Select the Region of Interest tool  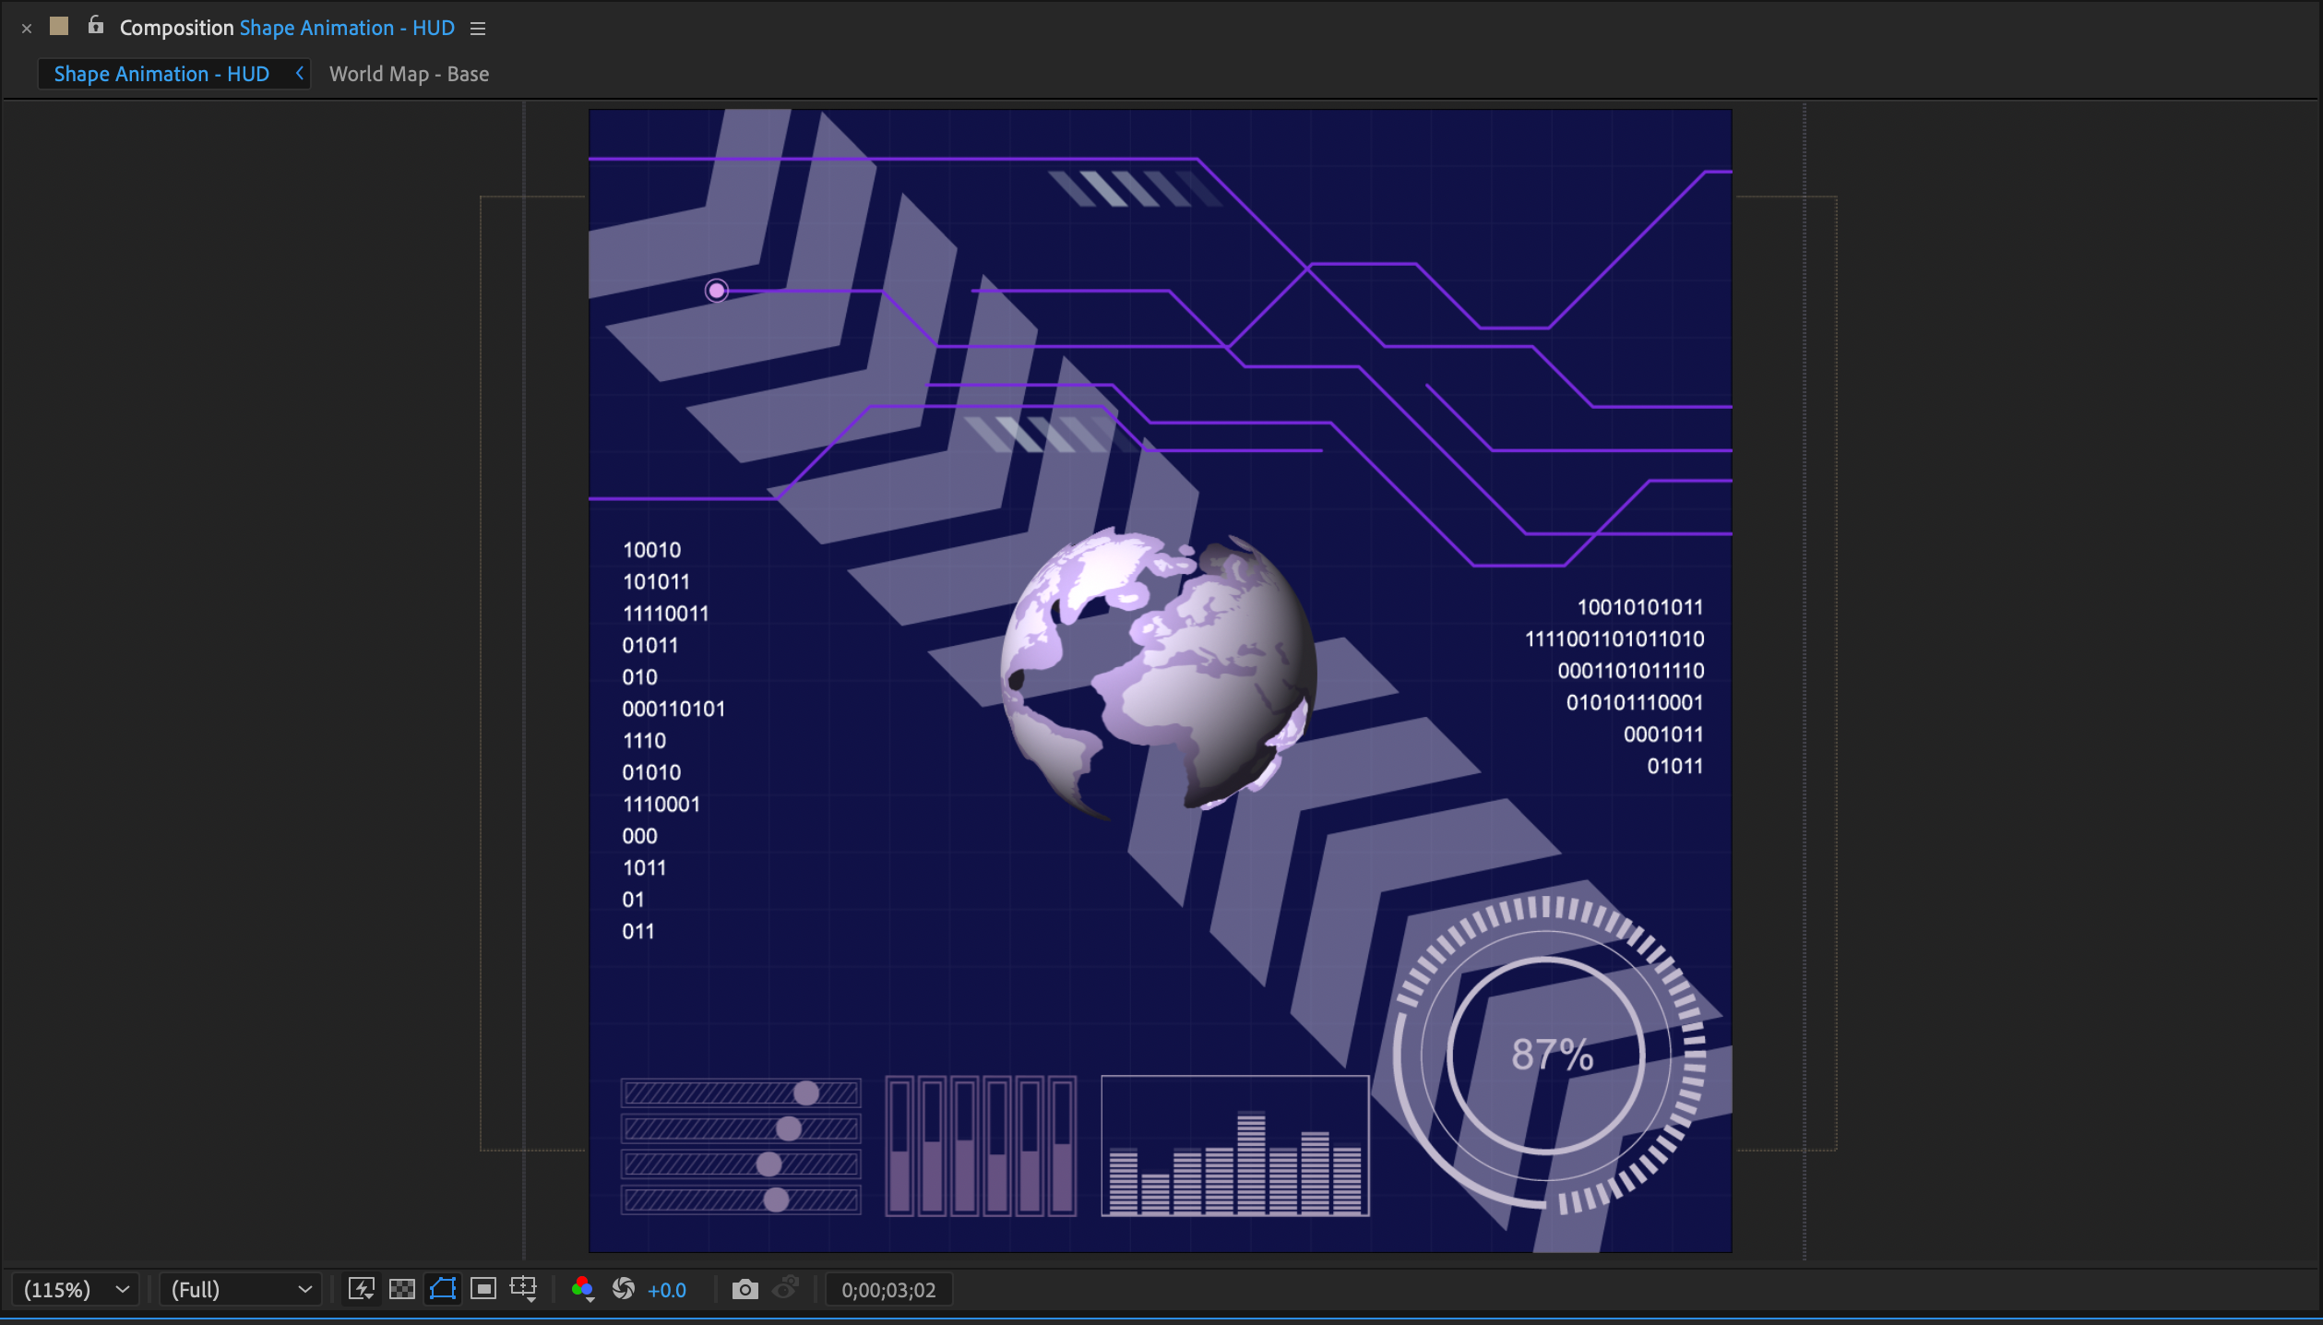point(482,1289)
